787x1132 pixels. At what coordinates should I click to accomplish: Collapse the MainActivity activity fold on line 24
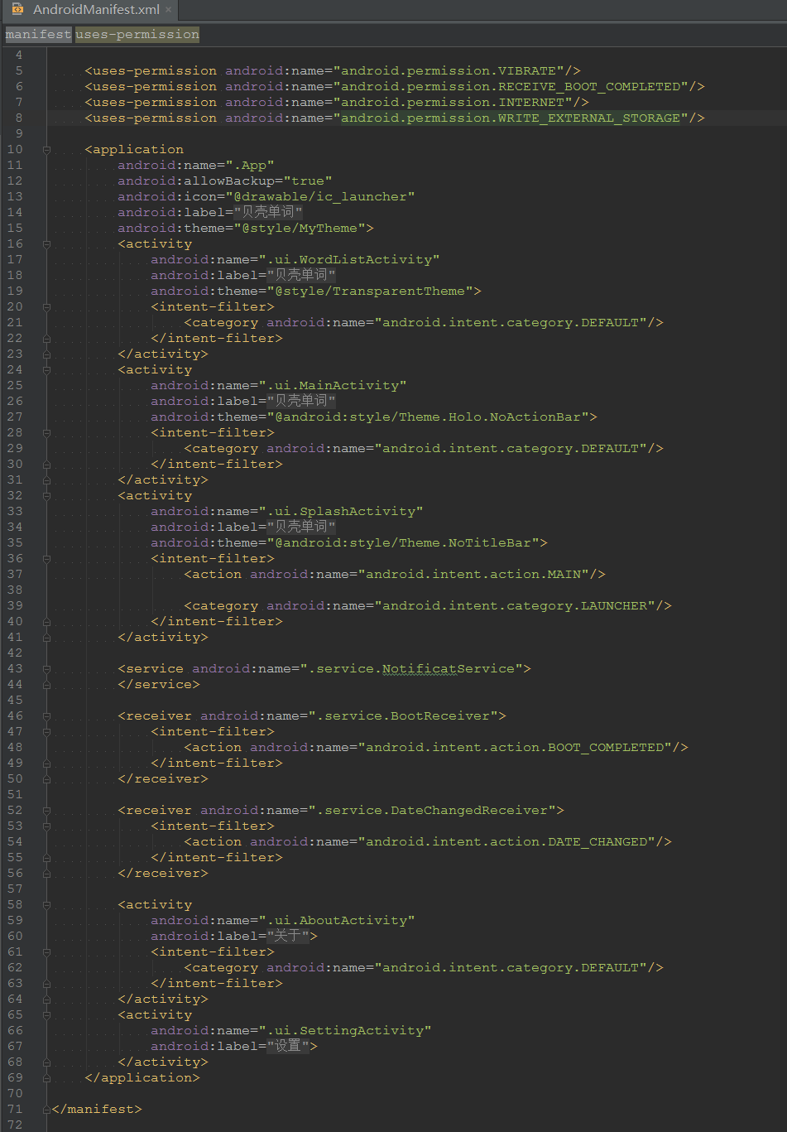[x=46, y=370]
